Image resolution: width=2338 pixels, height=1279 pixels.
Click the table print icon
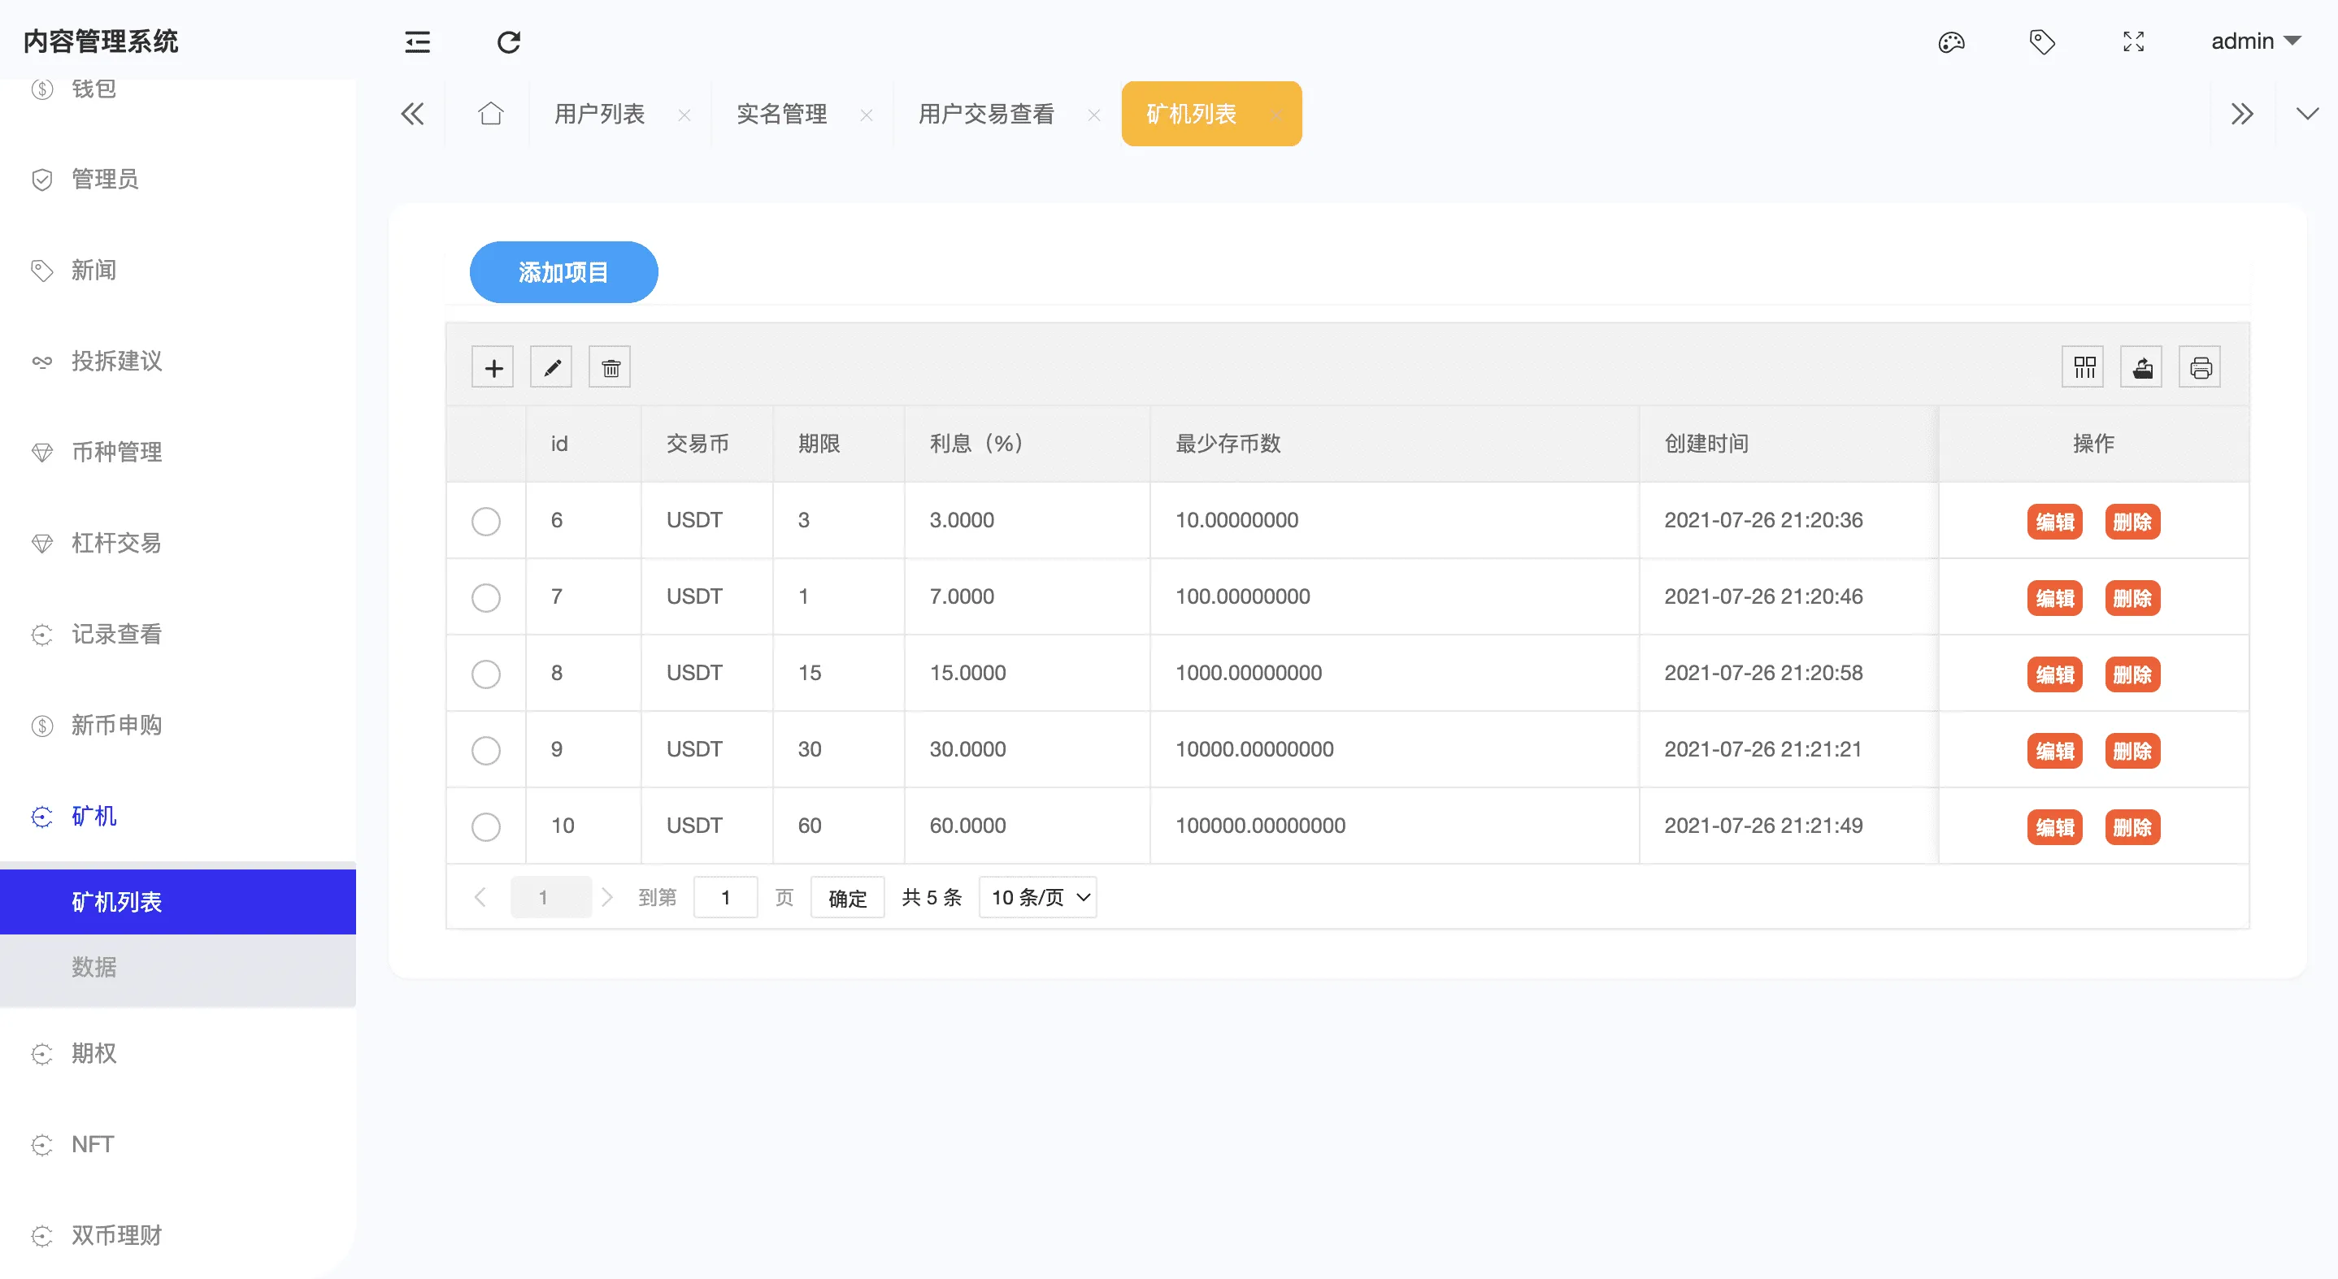point(2199,367)
